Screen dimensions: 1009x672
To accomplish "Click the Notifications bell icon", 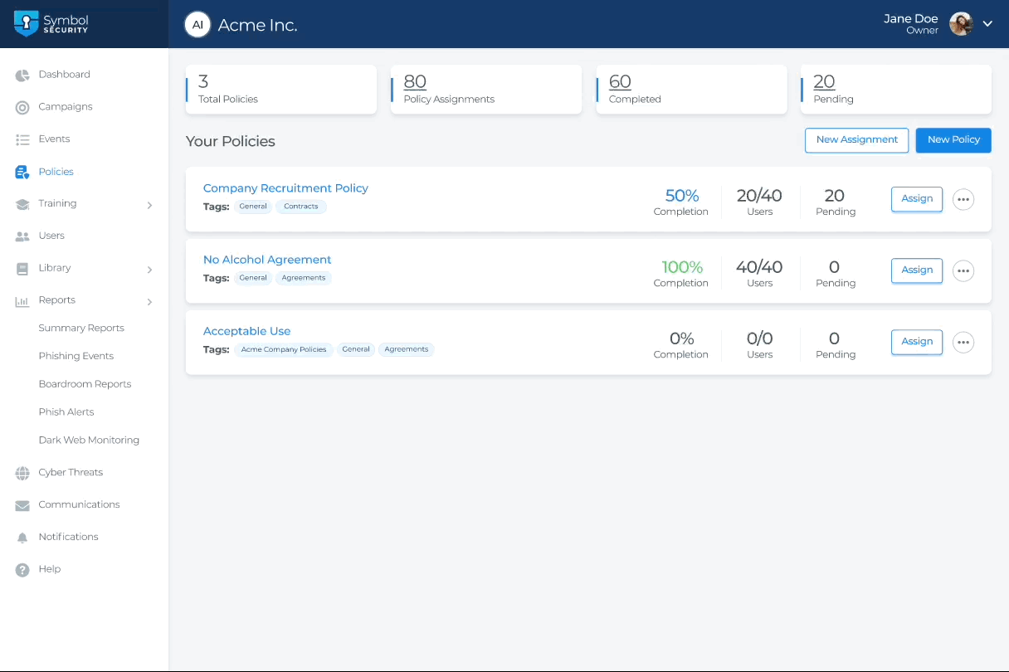I will tap(22, 538).
